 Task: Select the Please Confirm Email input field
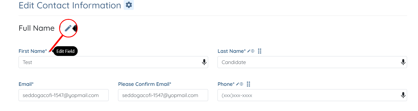point(163,95)
